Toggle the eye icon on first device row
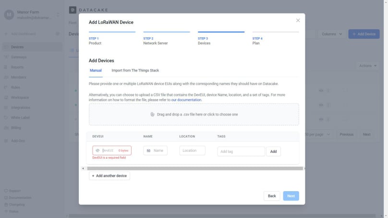Viewport: 388px width, 218px height. coord(321,91)
